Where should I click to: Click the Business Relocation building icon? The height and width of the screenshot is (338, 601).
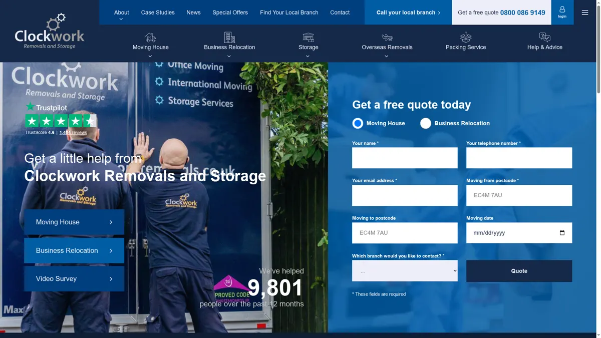229,37
